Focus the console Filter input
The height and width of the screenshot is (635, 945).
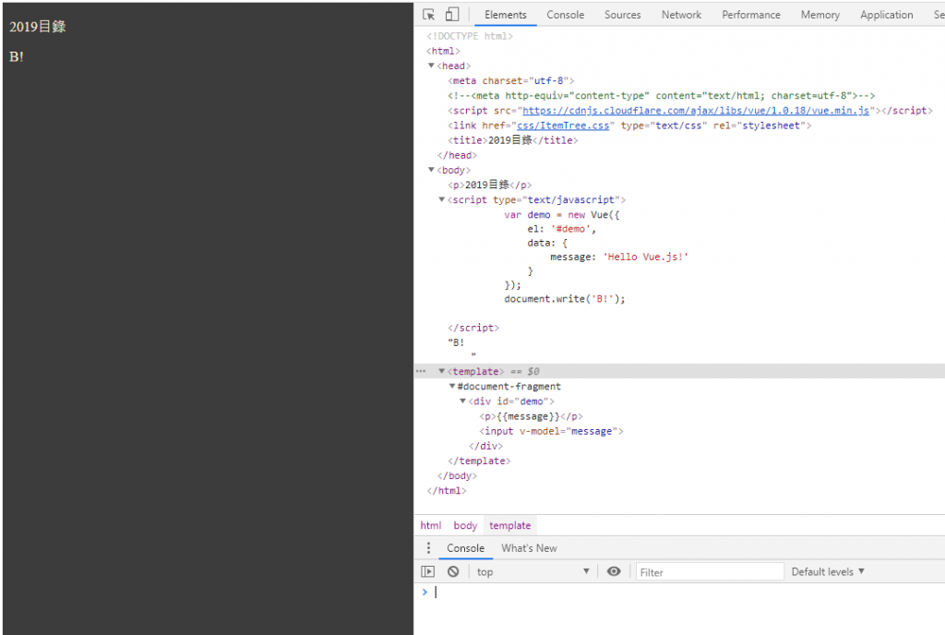[x=710, y=571]
